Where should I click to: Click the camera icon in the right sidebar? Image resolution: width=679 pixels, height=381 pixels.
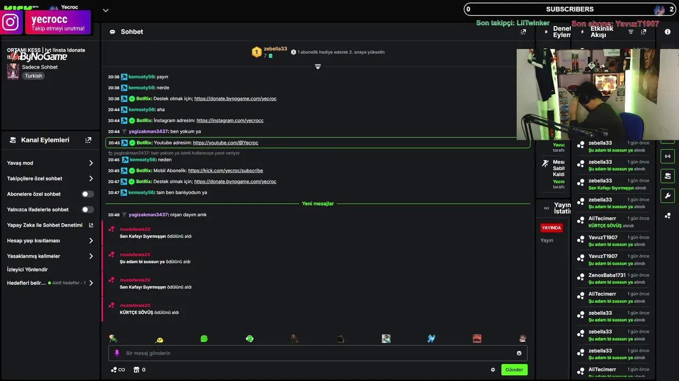pos(667,176)
